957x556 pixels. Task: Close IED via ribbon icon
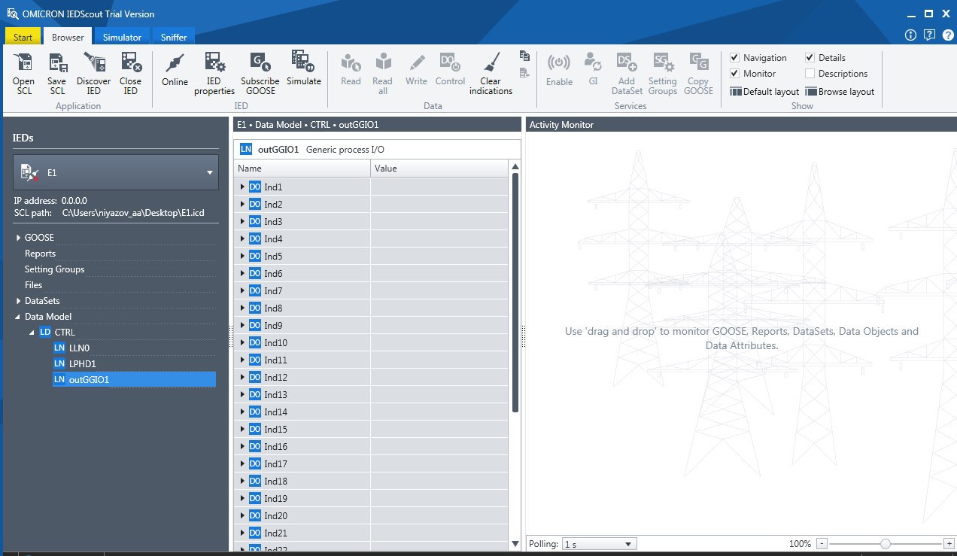[x=130, y=73]
